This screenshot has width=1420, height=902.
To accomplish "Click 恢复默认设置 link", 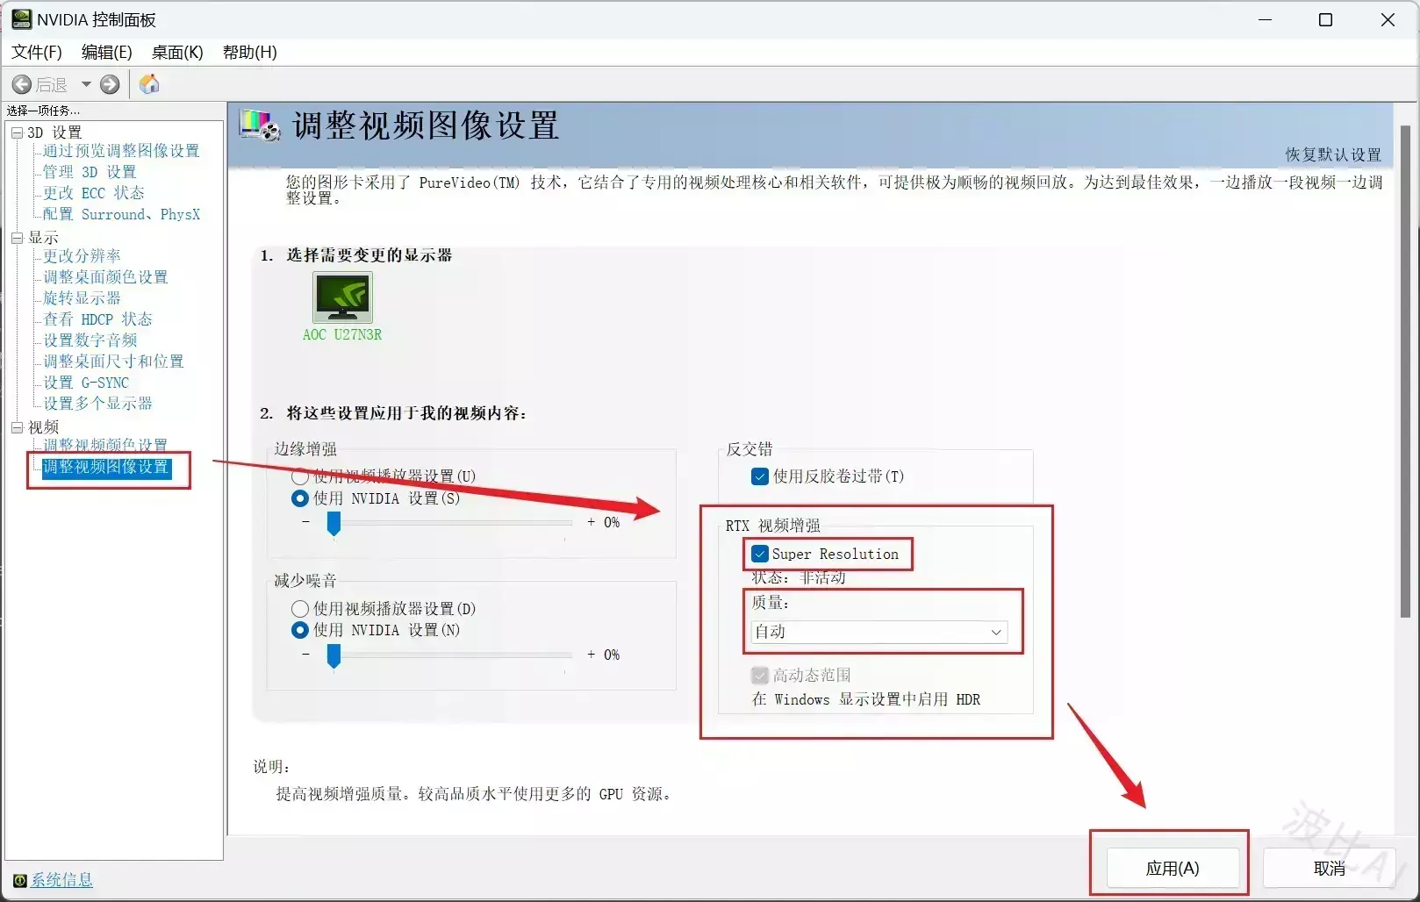I will (x=1333, y=154).
